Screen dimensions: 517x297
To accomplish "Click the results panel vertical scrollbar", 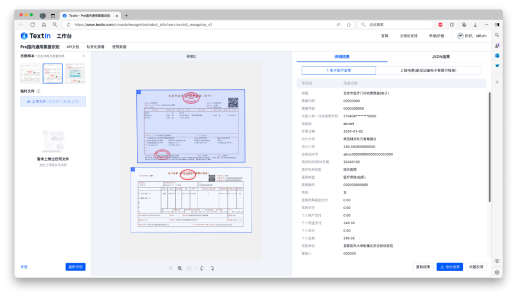I will pos(489,147).
